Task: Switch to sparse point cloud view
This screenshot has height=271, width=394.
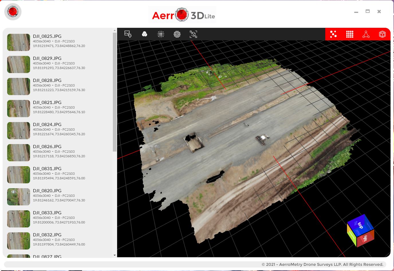Action: click(333, 34)
